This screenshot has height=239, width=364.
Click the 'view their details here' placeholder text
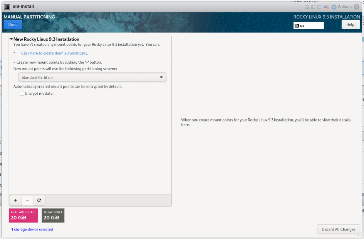[x=266, y=122]
